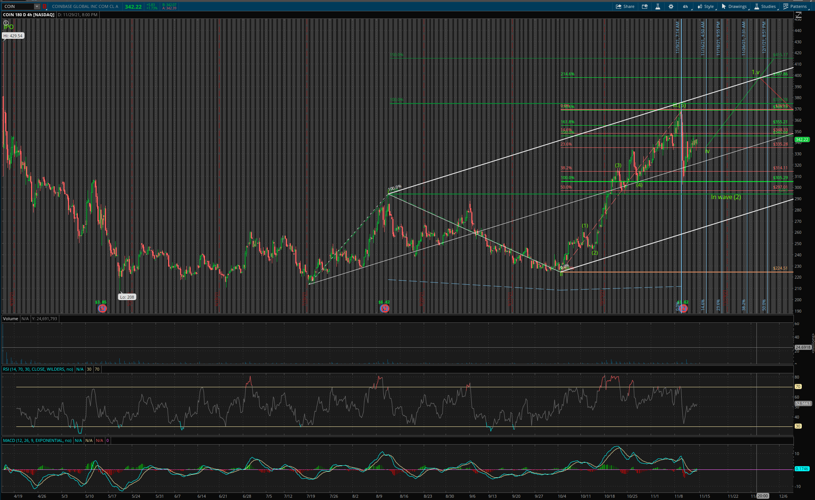This screenshot has width=815, height=500.
Task: Click the MACD study title label
Action: (x=37, y=440)
